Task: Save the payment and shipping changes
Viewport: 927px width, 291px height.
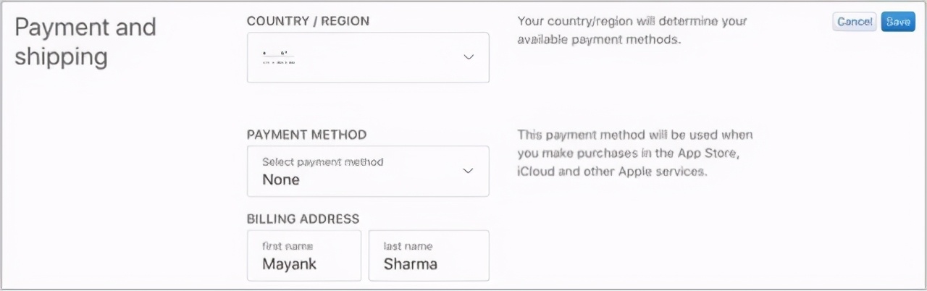Action: pos(898,22)
